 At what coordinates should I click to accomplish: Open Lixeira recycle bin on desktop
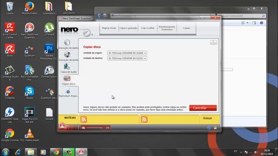point(10,8)
